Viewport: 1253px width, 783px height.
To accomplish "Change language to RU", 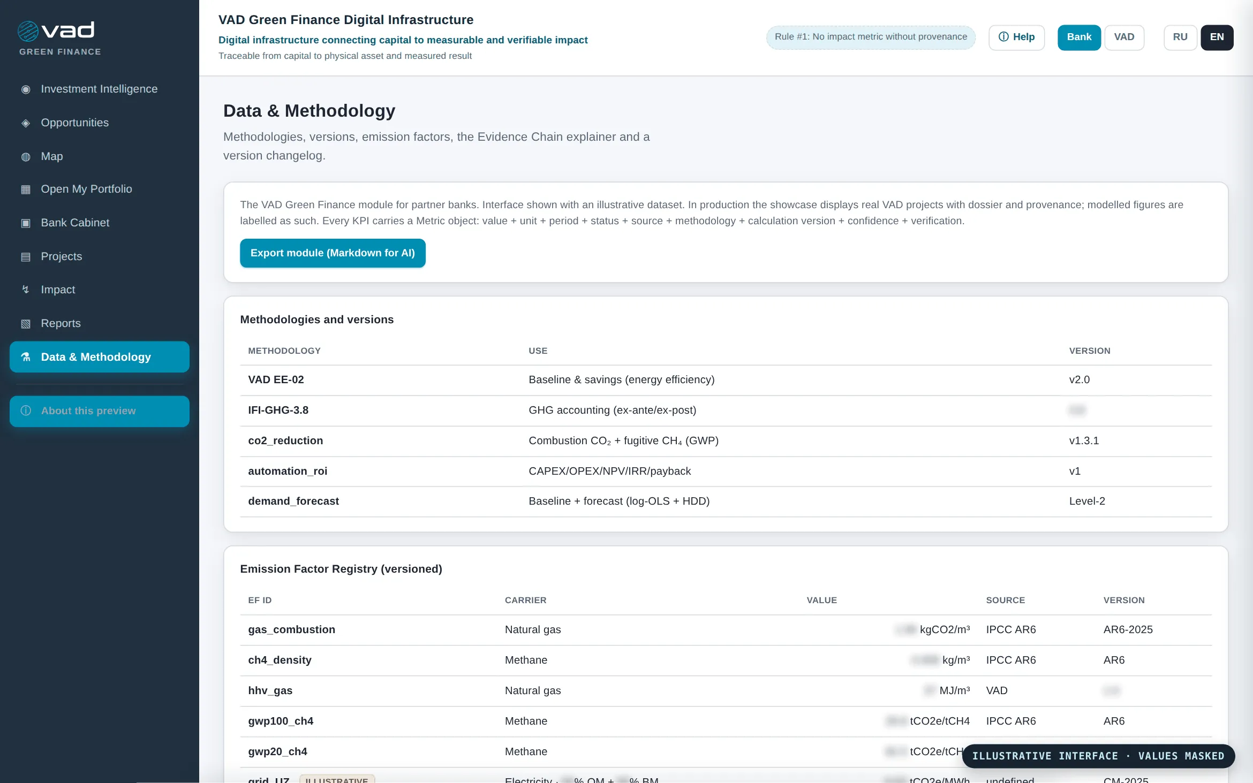I will click(1180, 37).
